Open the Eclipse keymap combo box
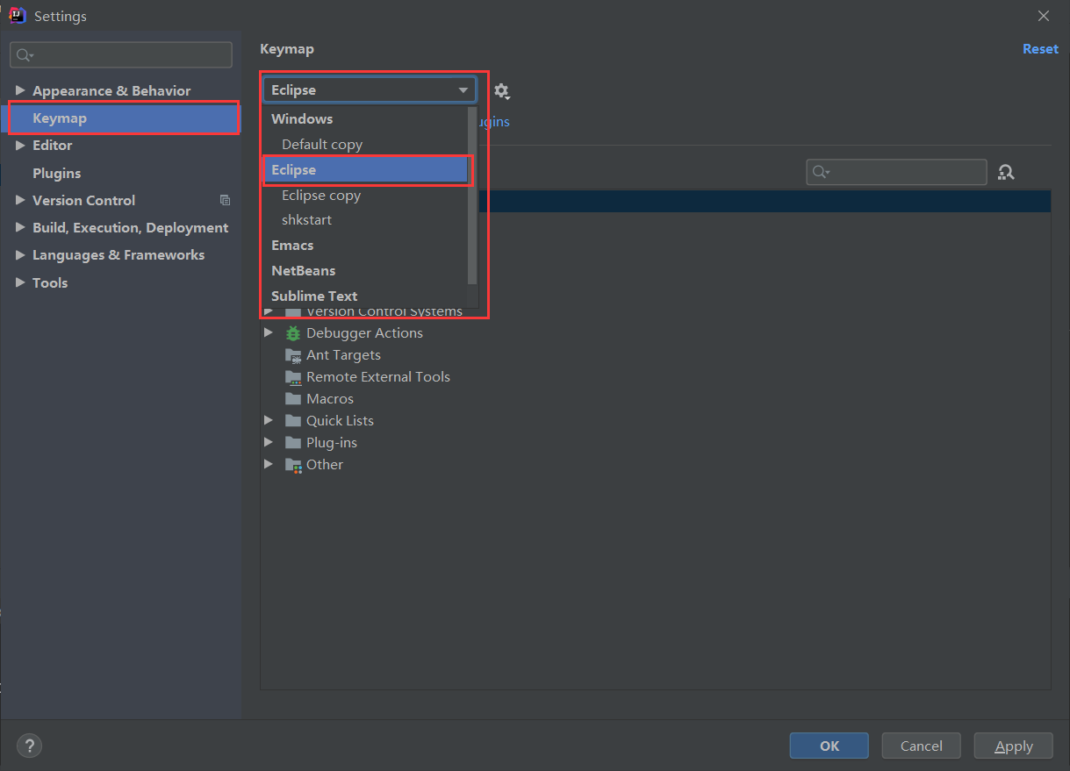The image size is (1070, 771). [370, 89]
